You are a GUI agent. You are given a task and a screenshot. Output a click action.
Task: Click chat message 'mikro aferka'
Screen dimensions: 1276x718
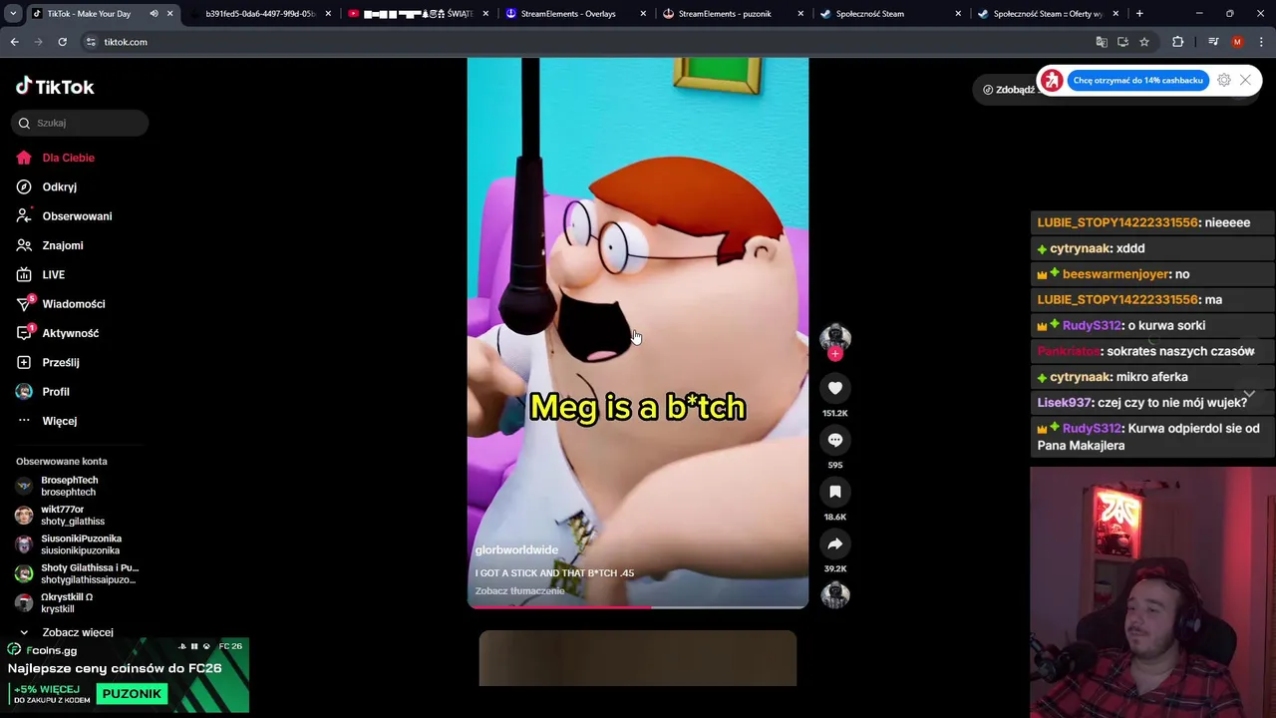tap(1151, 377)
